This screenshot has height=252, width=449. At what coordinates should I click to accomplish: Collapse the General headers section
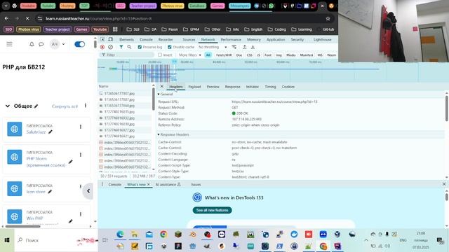pos(159,94)
